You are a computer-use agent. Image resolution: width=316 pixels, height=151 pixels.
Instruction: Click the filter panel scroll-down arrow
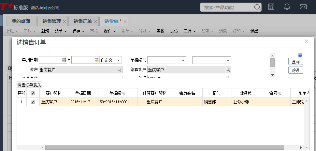coord(272,75)
